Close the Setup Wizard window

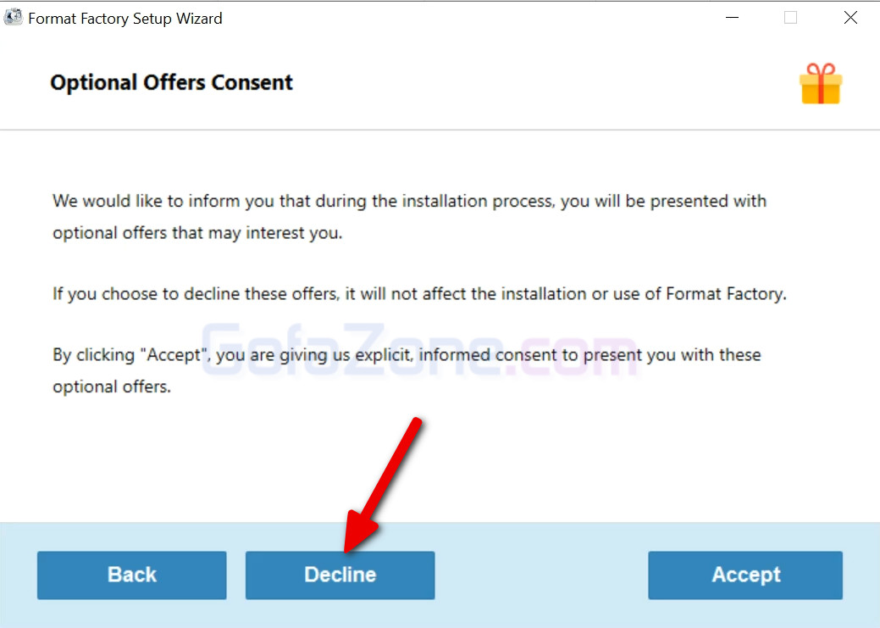pyautogui.click(x=850, y=18)
